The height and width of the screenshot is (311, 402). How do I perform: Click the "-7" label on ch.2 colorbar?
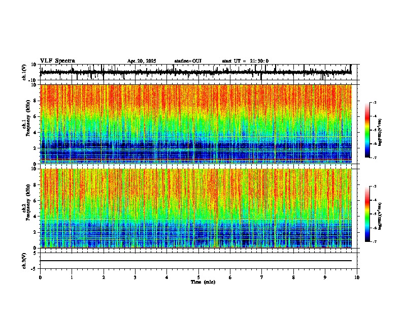point(374,241)
